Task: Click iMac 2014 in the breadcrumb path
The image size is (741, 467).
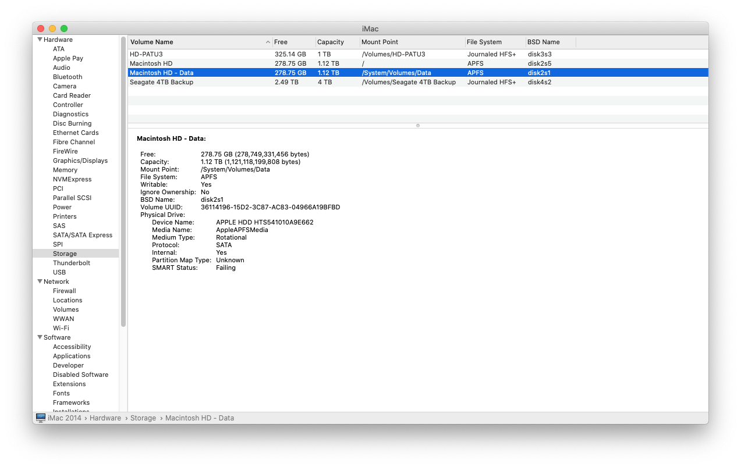Action: tap(66, 418)
